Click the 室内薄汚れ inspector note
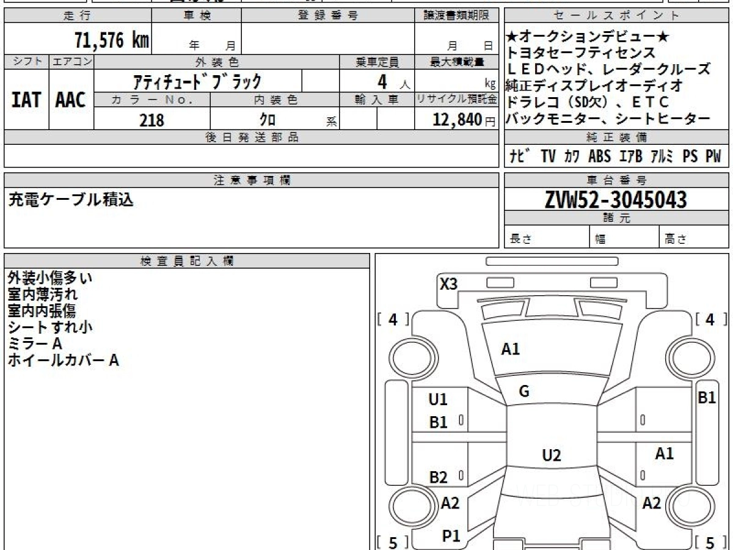733x550 pixels. tap(43, 294)
